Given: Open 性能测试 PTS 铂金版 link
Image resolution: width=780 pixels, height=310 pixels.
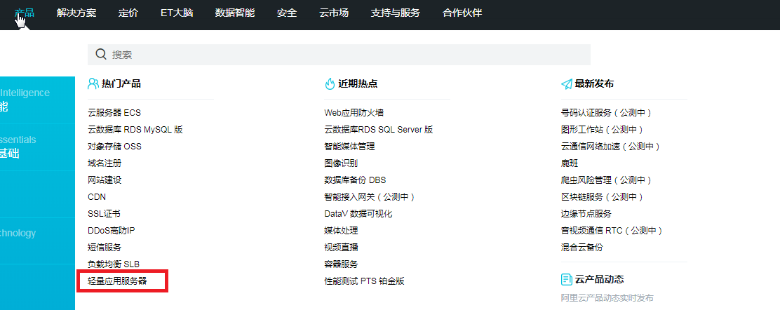Looking at the screenshot, I should coord(365,281).
